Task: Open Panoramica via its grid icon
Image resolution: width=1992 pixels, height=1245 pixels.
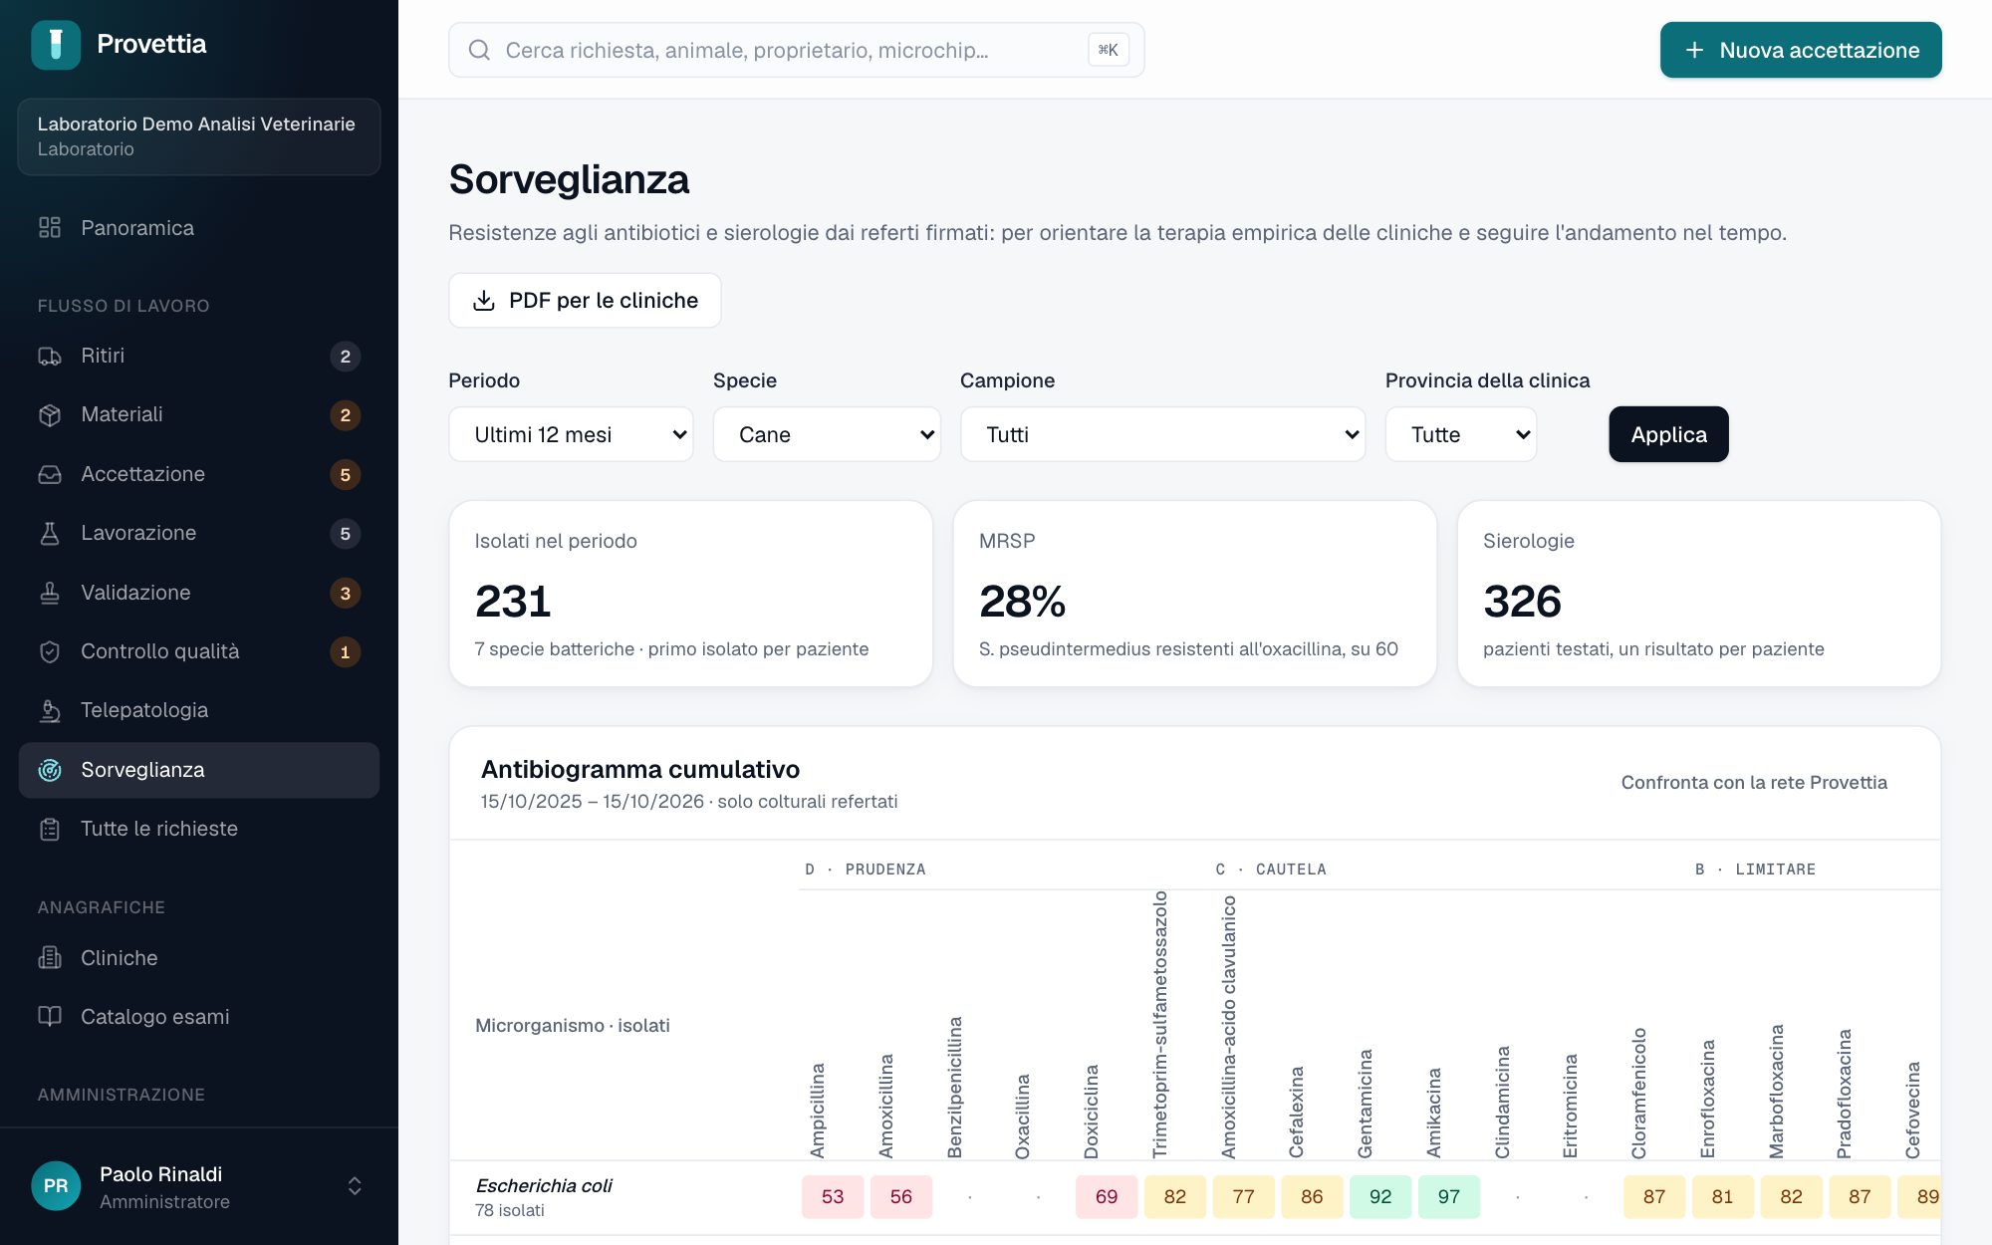Action: tap(50, 228)
